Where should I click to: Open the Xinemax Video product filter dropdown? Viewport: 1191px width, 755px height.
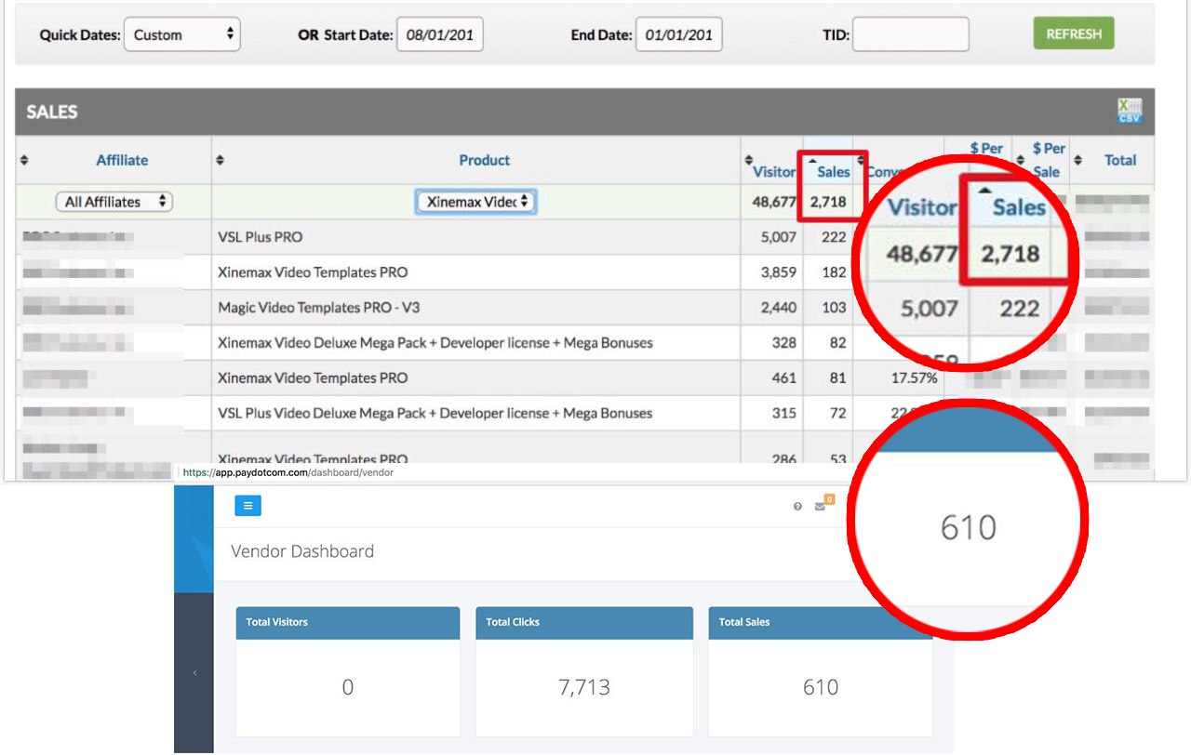475,202
